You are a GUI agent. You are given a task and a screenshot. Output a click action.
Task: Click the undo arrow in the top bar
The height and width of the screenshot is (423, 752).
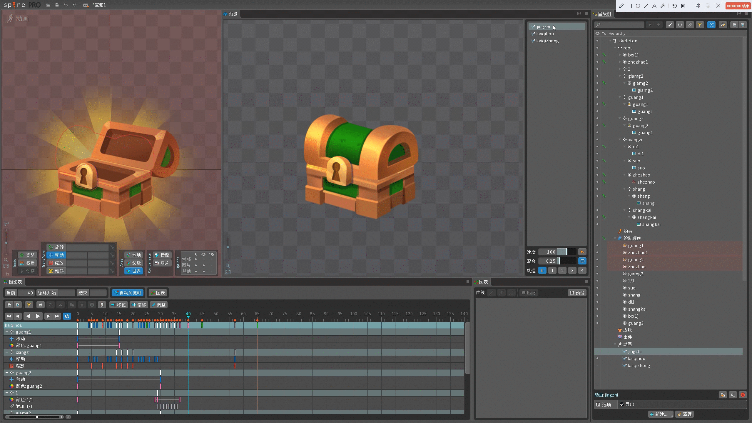[66, 5]
